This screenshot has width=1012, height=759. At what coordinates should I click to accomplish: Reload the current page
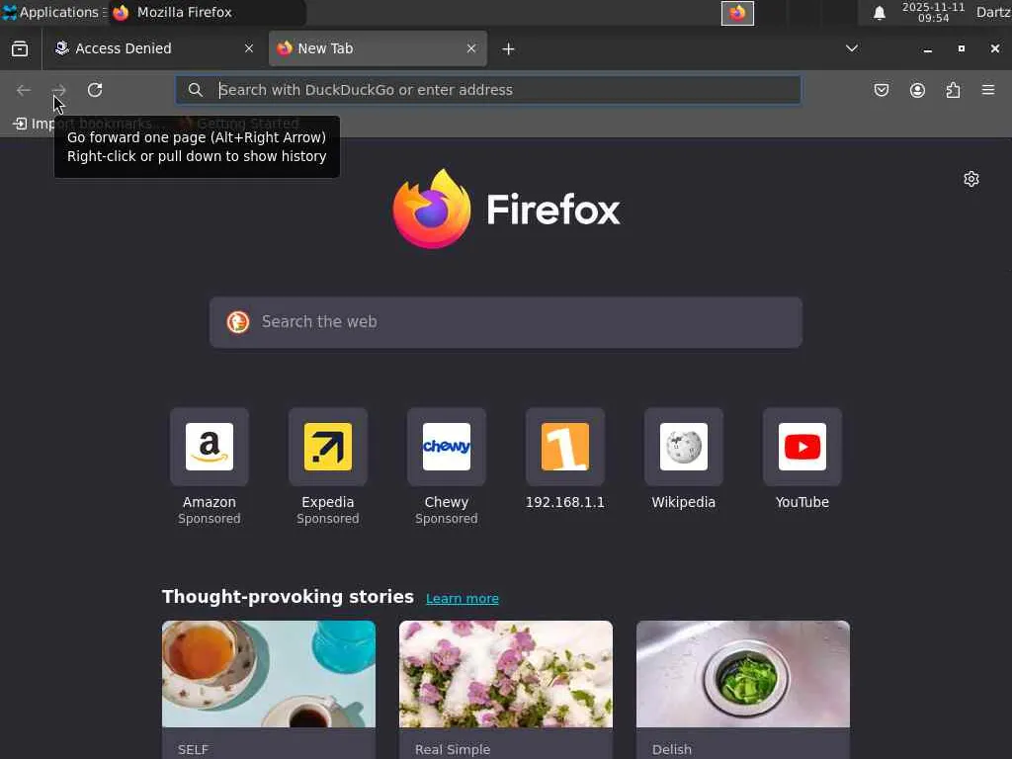pyautogui.click(x=95, y=90)
